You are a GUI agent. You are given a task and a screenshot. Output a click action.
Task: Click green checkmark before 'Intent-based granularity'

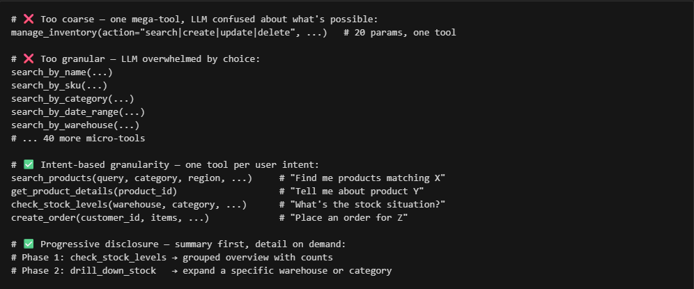click(x=29, y=164)
